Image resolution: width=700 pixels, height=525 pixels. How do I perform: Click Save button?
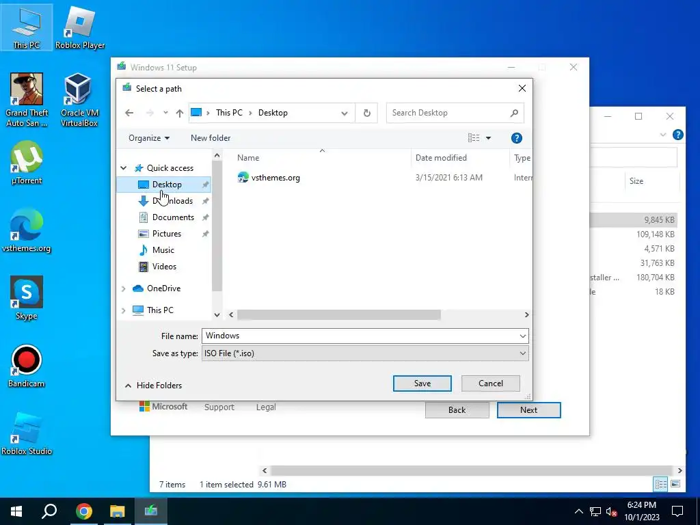click(422, 383)
